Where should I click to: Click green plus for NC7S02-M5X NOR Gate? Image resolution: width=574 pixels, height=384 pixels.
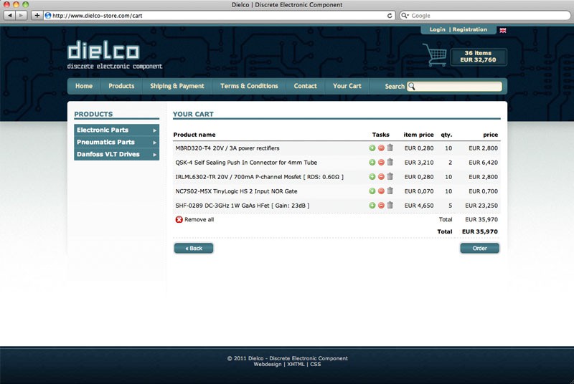tap(372, 191)
